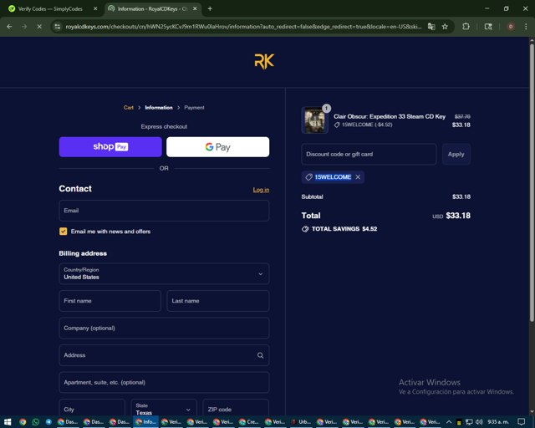Open the Chrome profile avatar
This screenshot has width=535, height=428.
511,26
